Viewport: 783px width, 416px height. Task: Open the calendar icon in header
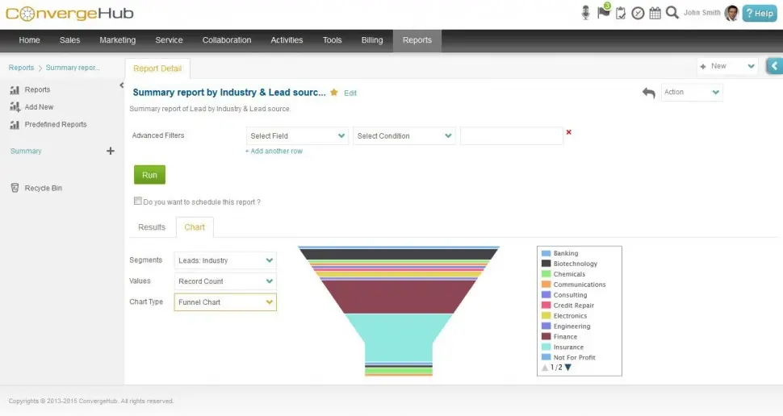(x=655, y=13)
